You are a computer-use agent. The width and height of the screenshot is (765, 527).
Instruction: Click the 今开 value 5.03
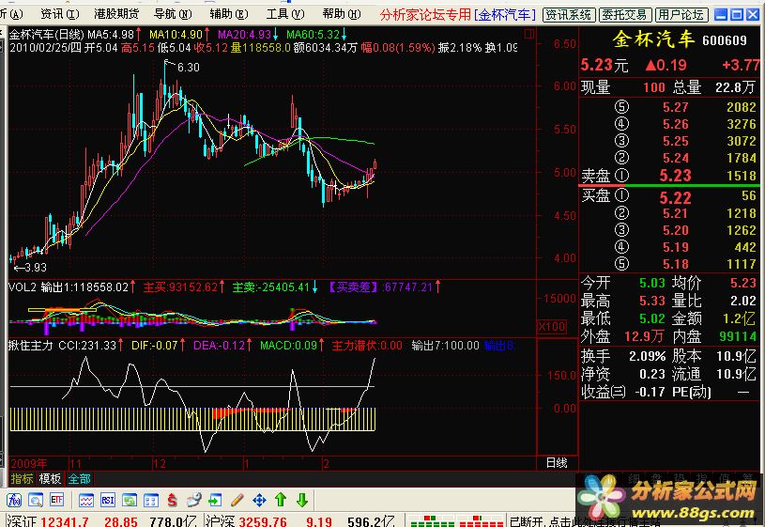coord(652,283)
